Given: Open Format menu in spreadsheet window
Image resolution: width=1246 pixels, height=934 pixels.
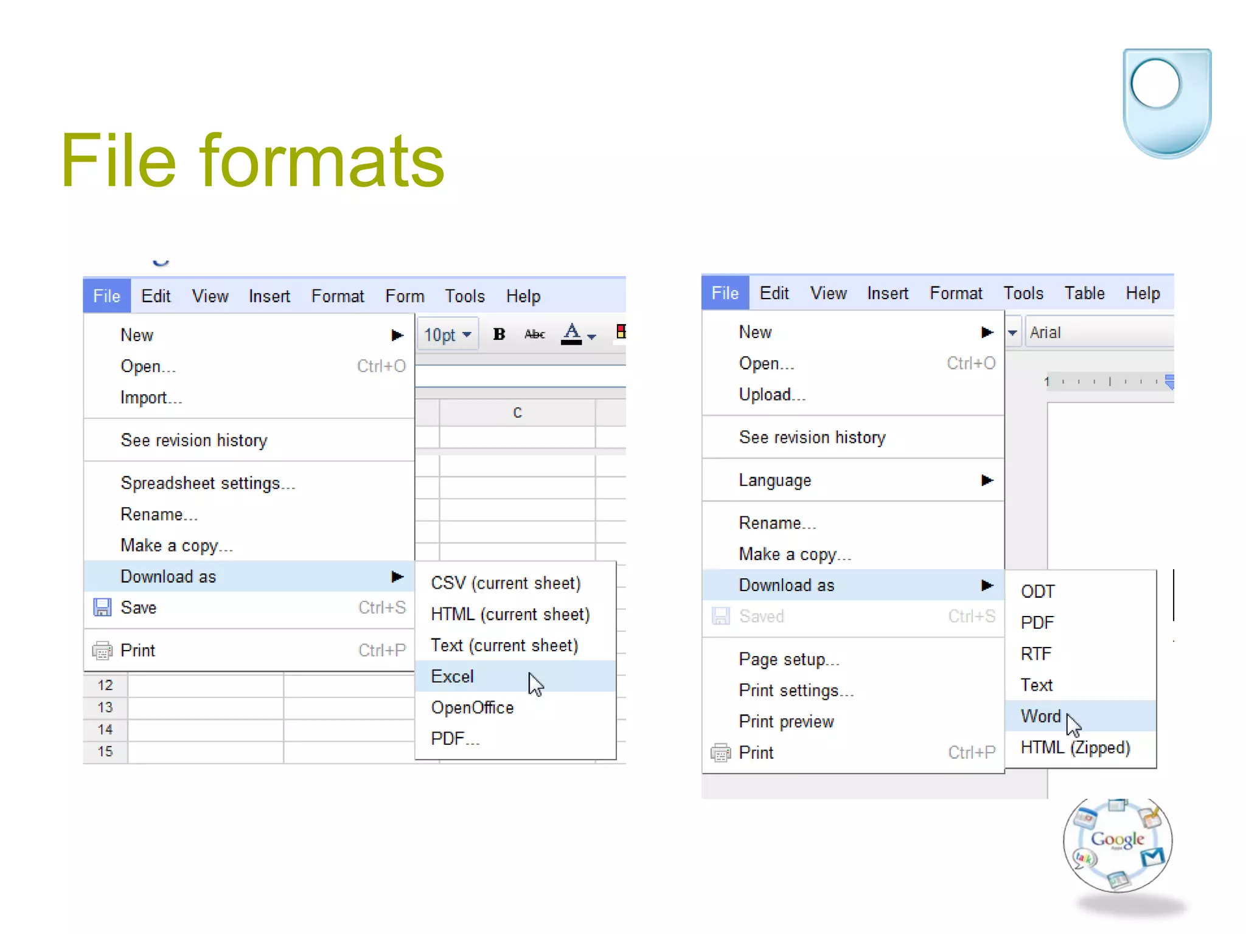Looking at the screenshot, I should [x=338, y=296].
